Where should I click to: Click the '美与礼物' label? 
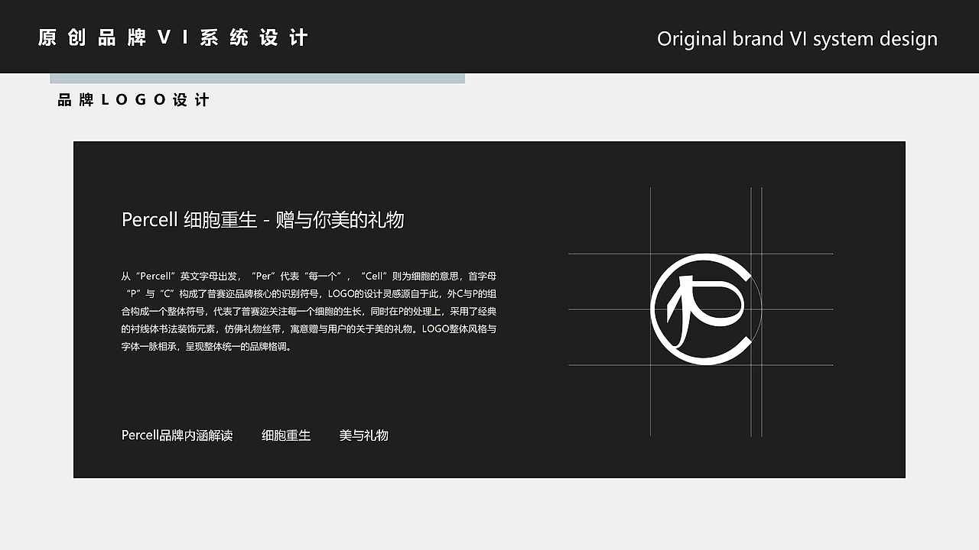coord(364,435)
